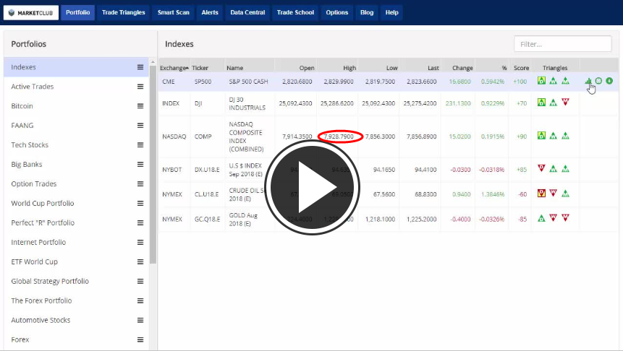Click GC.Q18.E red monthly triangle
This screenshot has width=623, height=351.
click(x=565, y=218)
